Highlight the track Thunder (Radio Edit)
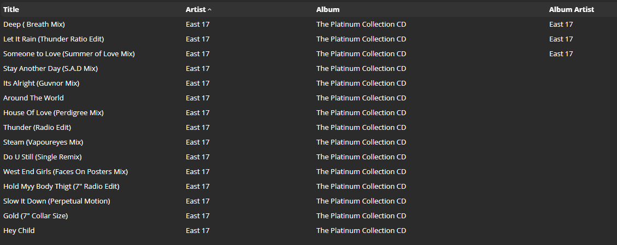617x245 pixels. [x=37, y=127]
